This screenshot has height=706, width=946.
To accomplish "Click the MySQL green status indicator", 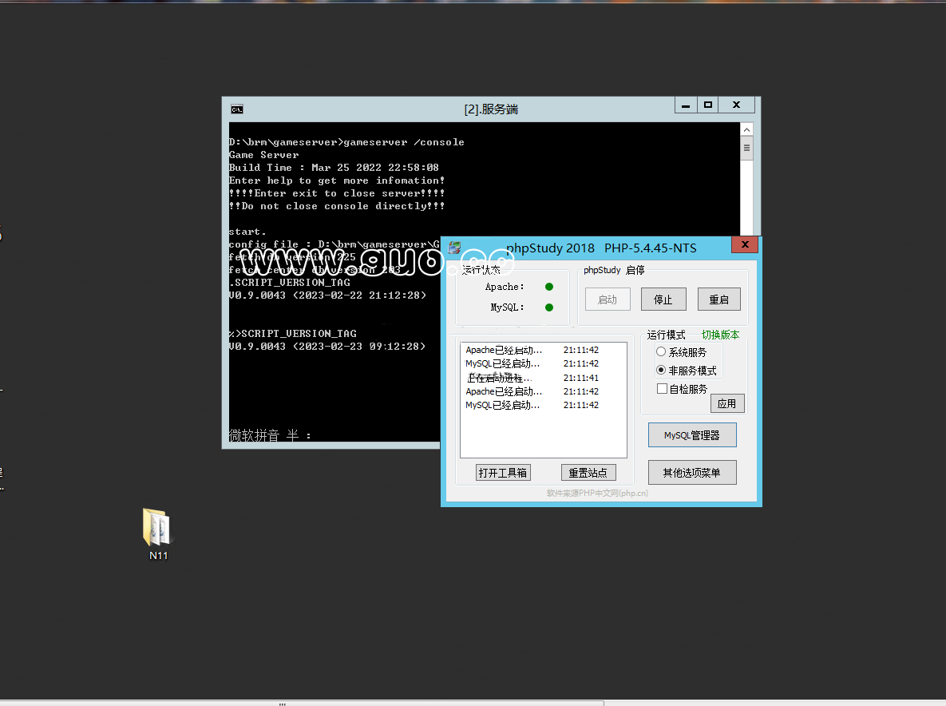I will click(549, 307).
